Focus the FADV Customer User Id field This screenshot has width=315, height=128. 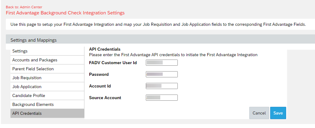pyautogui.click(x=162, y=63)
